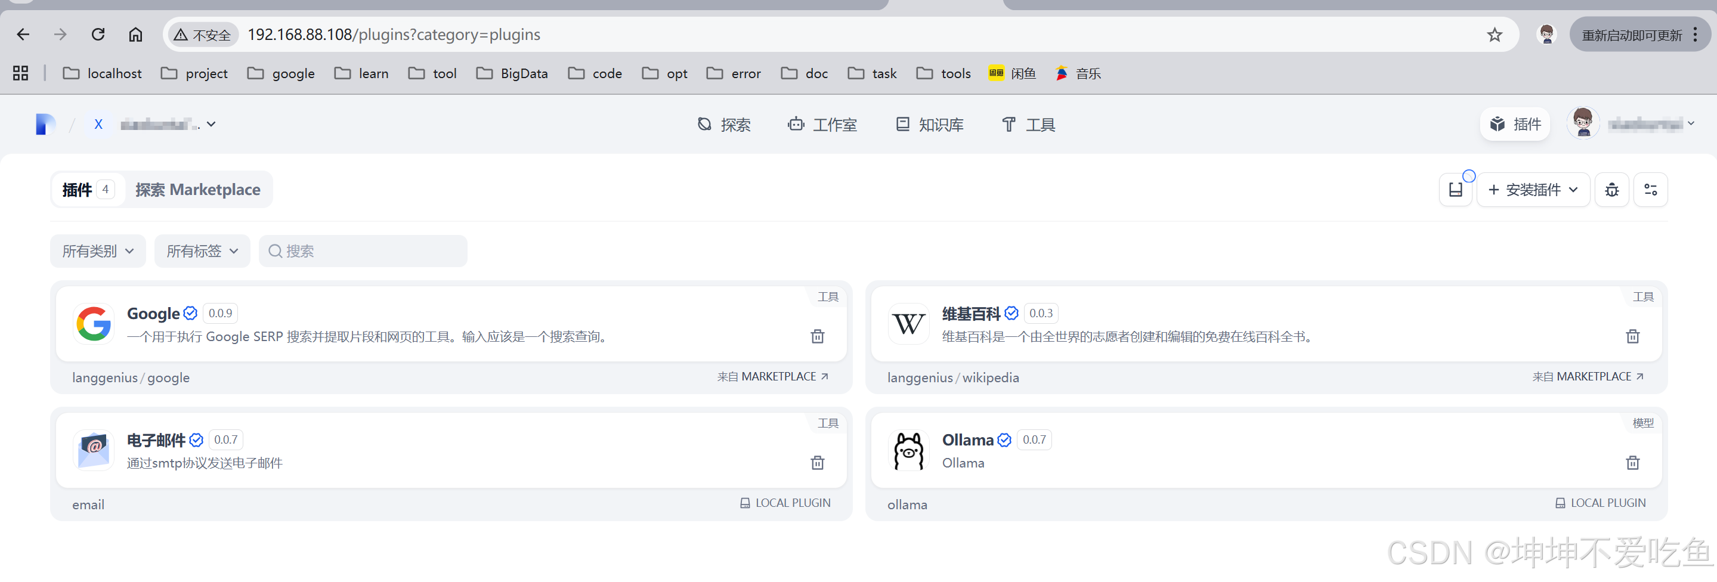
Task: Open the 所有标签 filter dropdown
Action: 202,251
